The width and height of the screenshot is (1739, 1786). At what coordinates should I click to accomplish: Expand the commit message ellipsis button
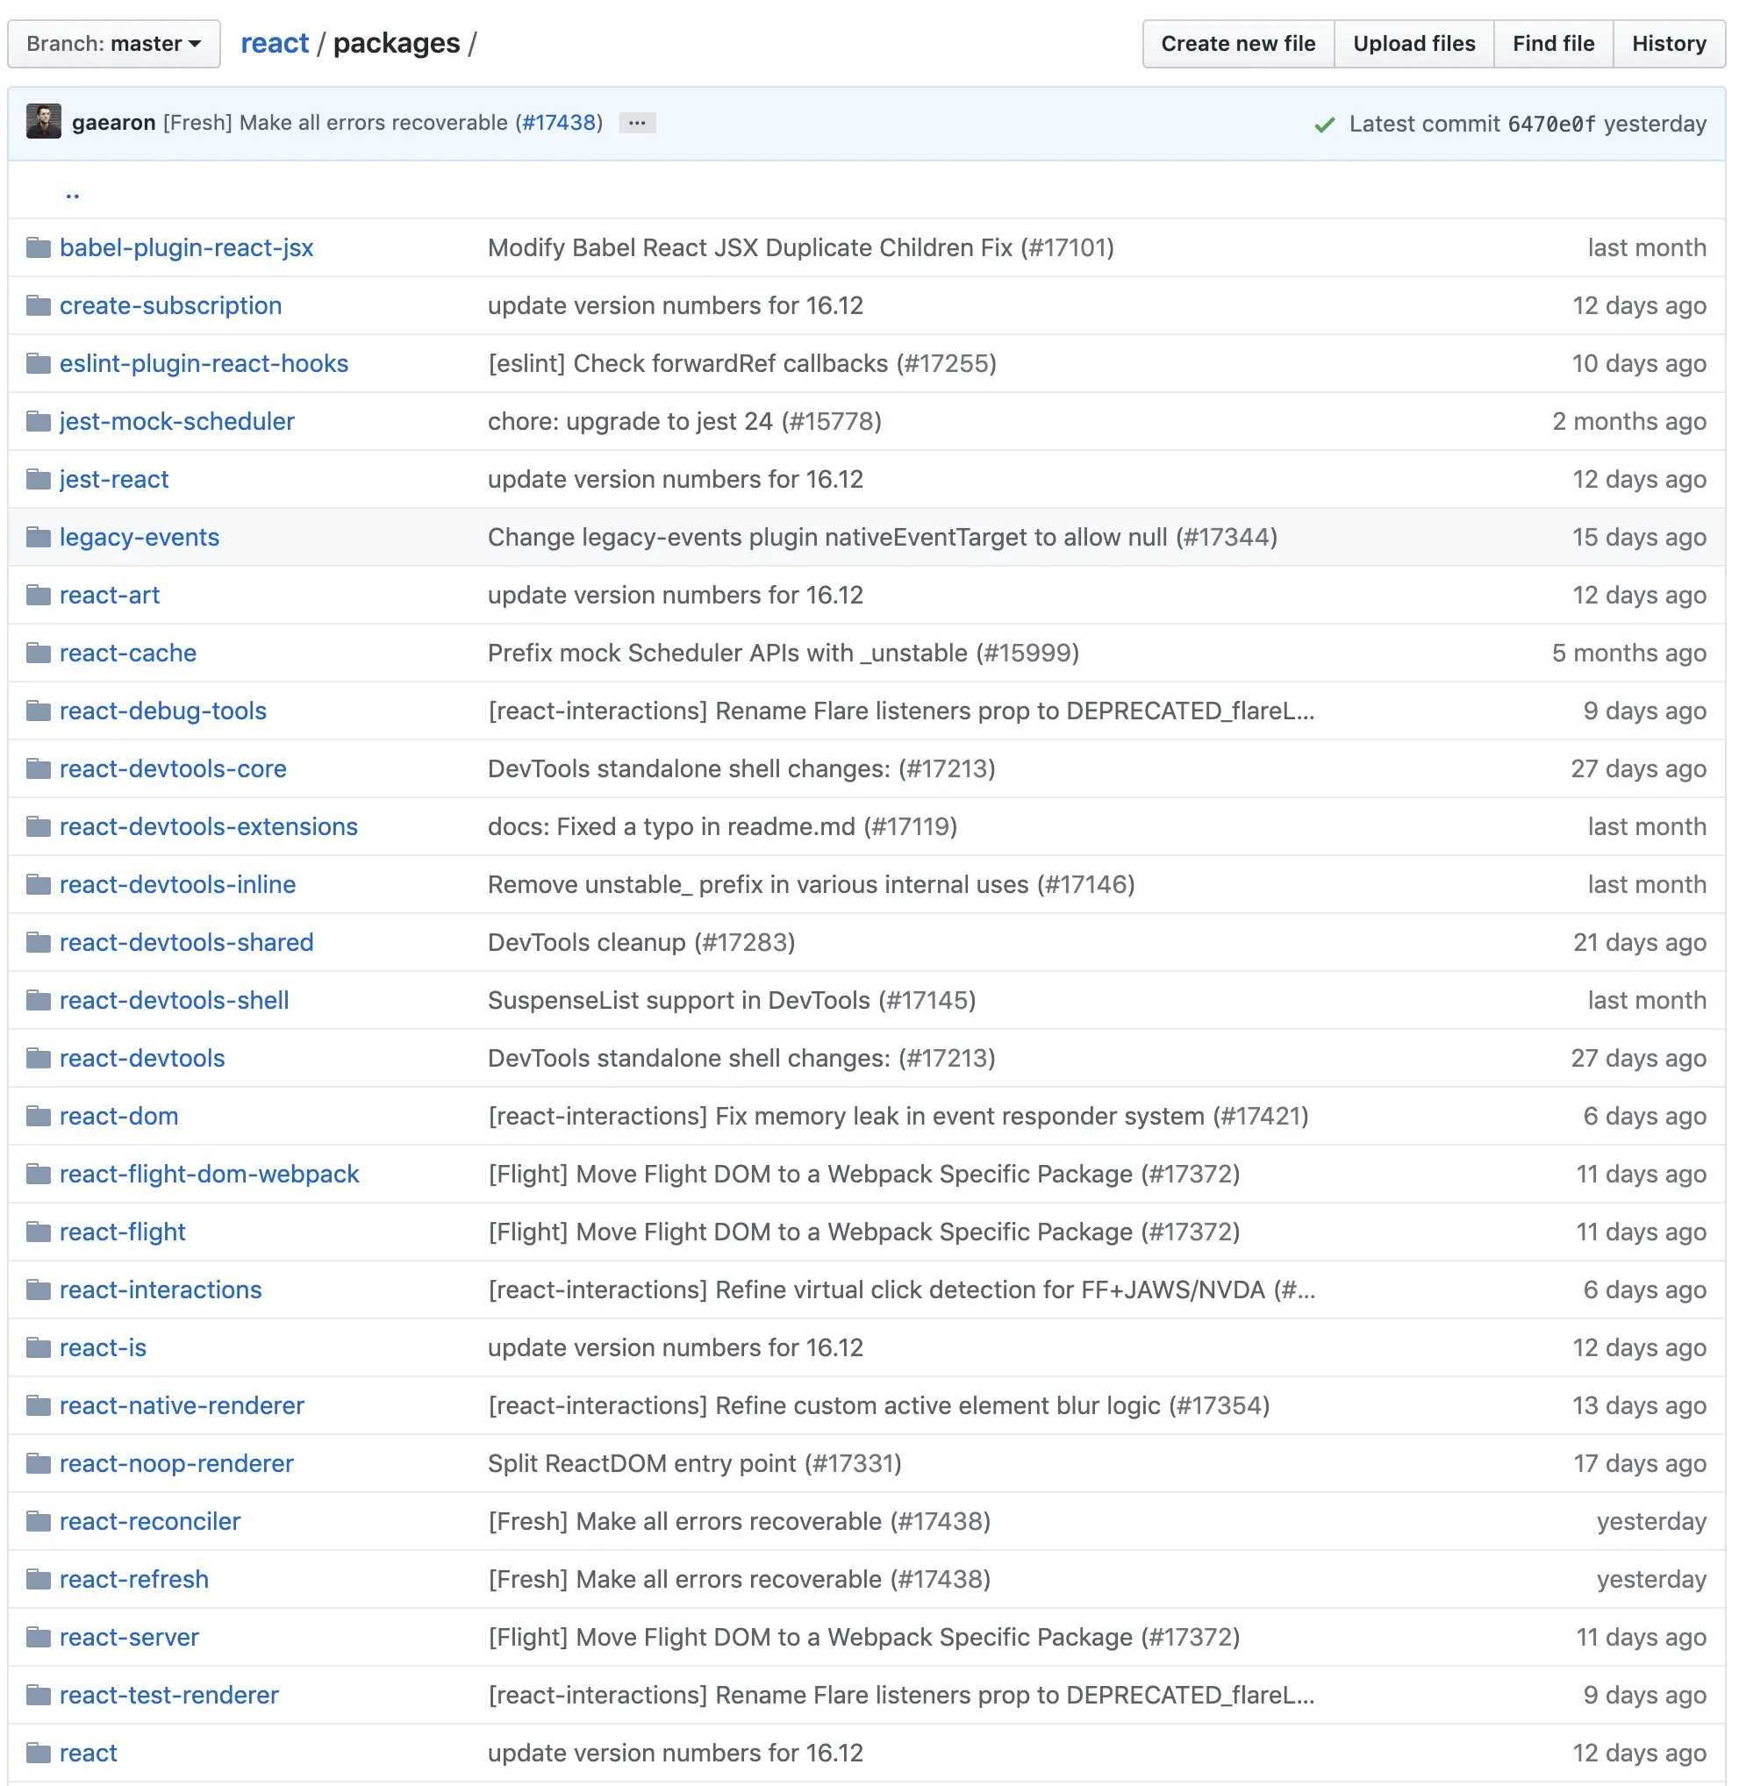coord(637,122)
